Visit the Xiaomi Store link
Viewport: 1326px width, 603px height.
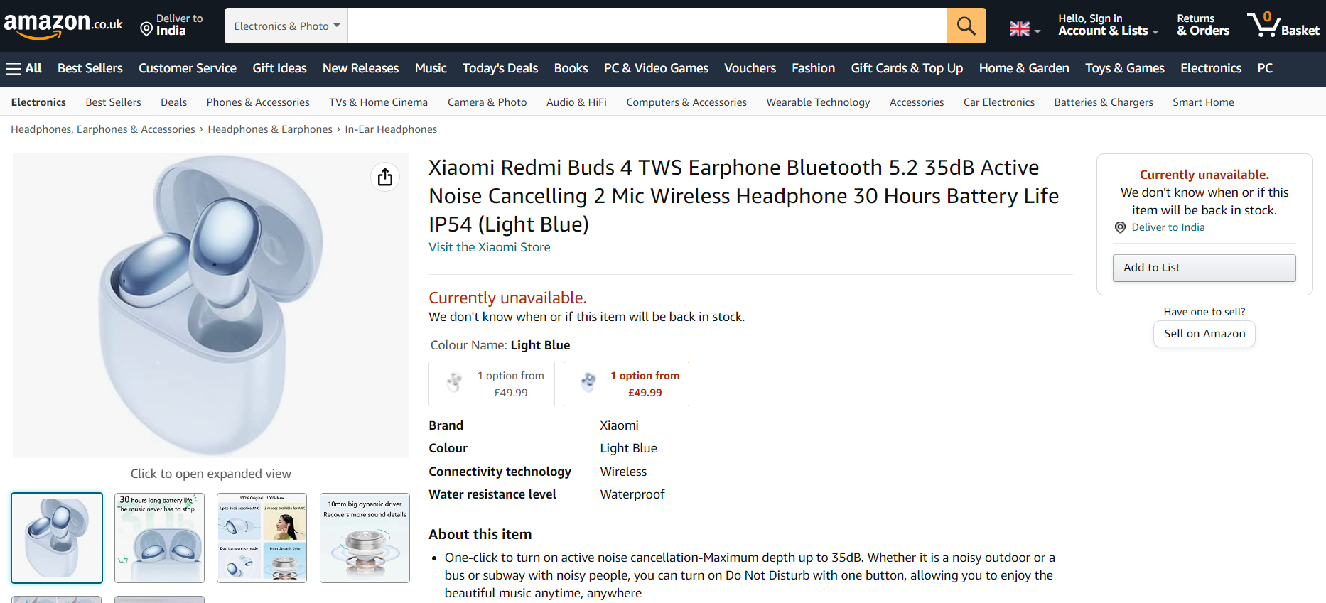tap(489, 247)
